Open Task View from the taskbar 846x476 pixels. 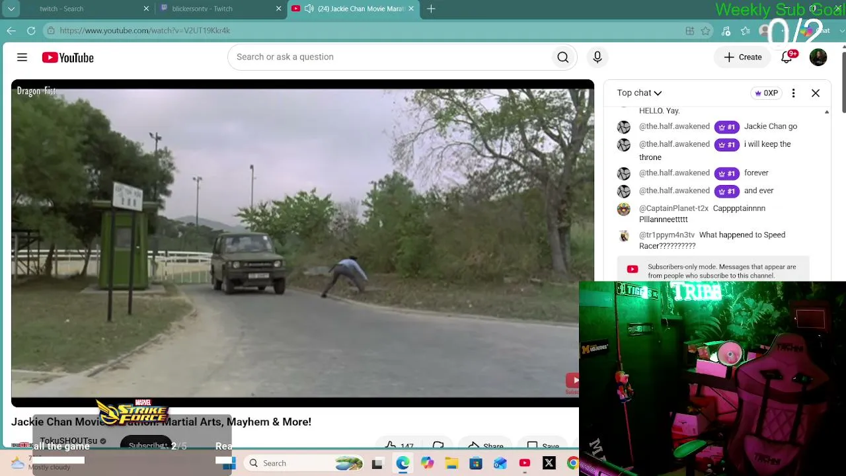pos(377,463)
